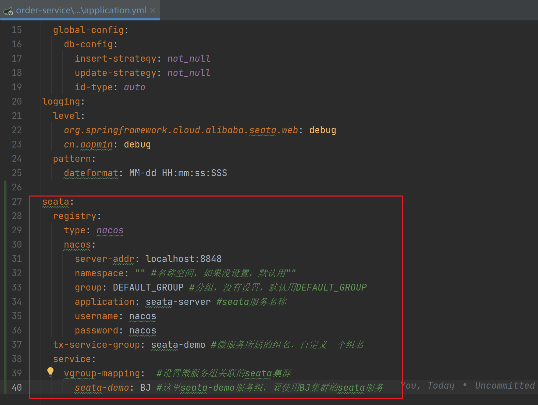Click the 'dateformat' key
The height and width of the screenshot is (405, 538).
(91, 173)
